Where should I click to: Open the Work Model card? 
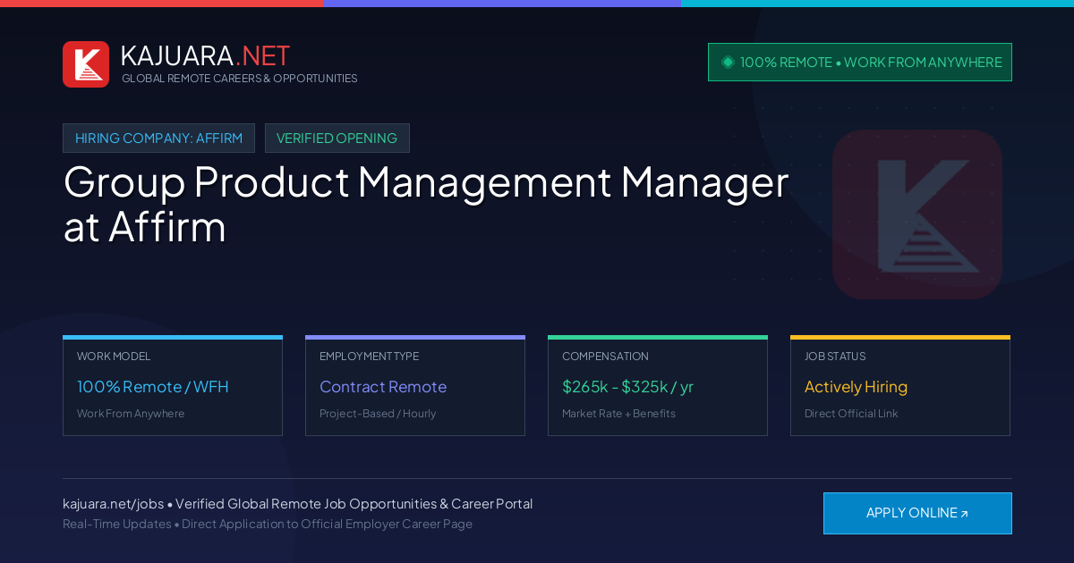tap(173, 385)
